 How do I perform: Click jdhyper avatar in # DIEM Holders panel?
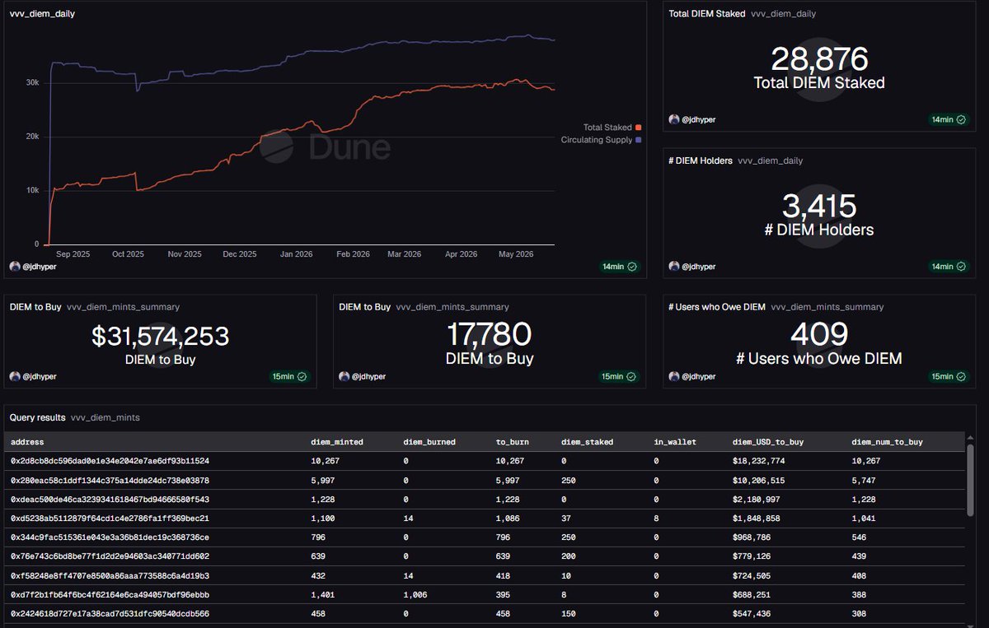pos(673,267)
